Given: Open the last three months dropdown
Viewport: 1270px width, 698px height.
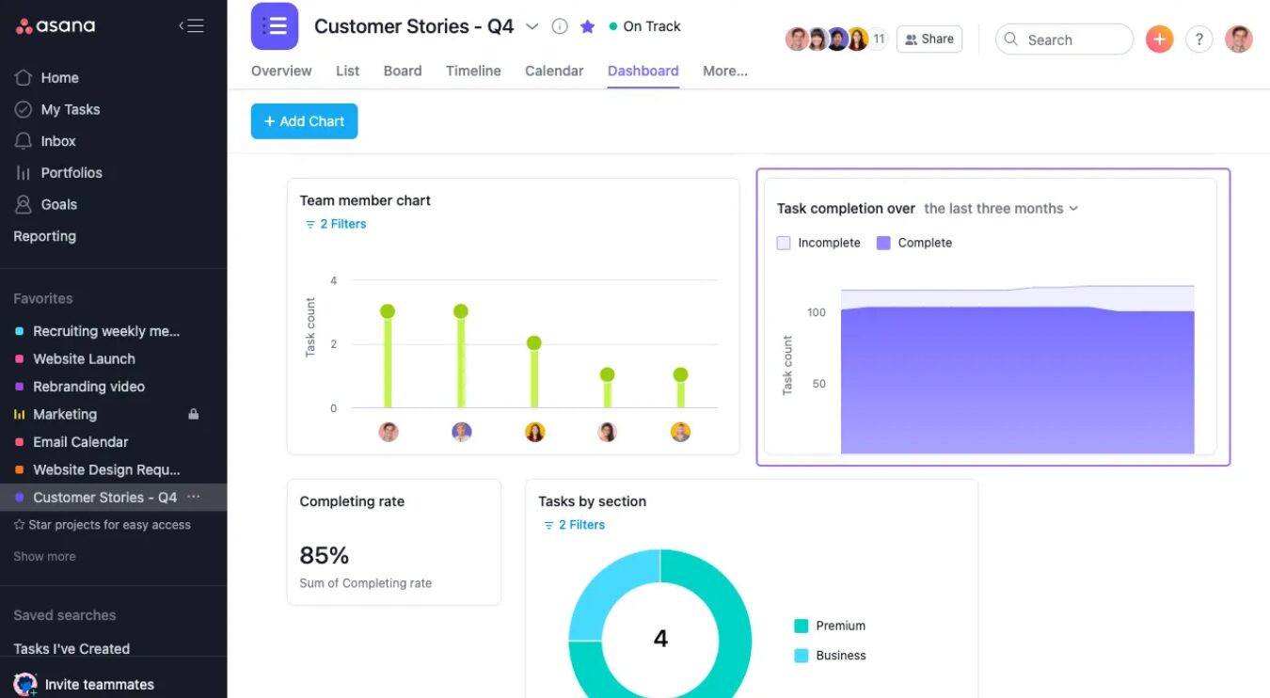Looking at the screenshot, I should pos(1001,209).
